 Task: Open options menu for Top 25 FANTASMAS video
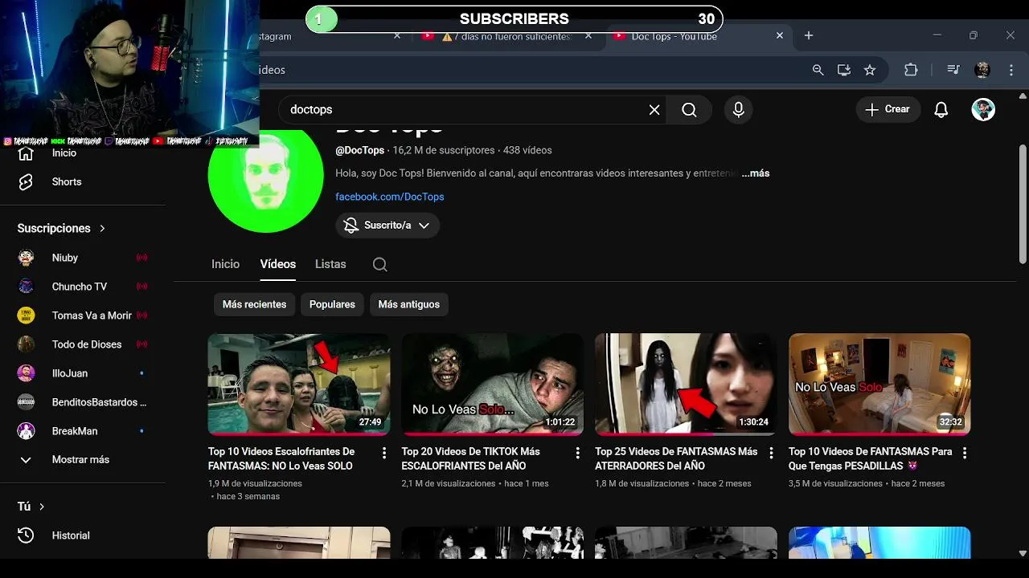click(x=771, y=453)
